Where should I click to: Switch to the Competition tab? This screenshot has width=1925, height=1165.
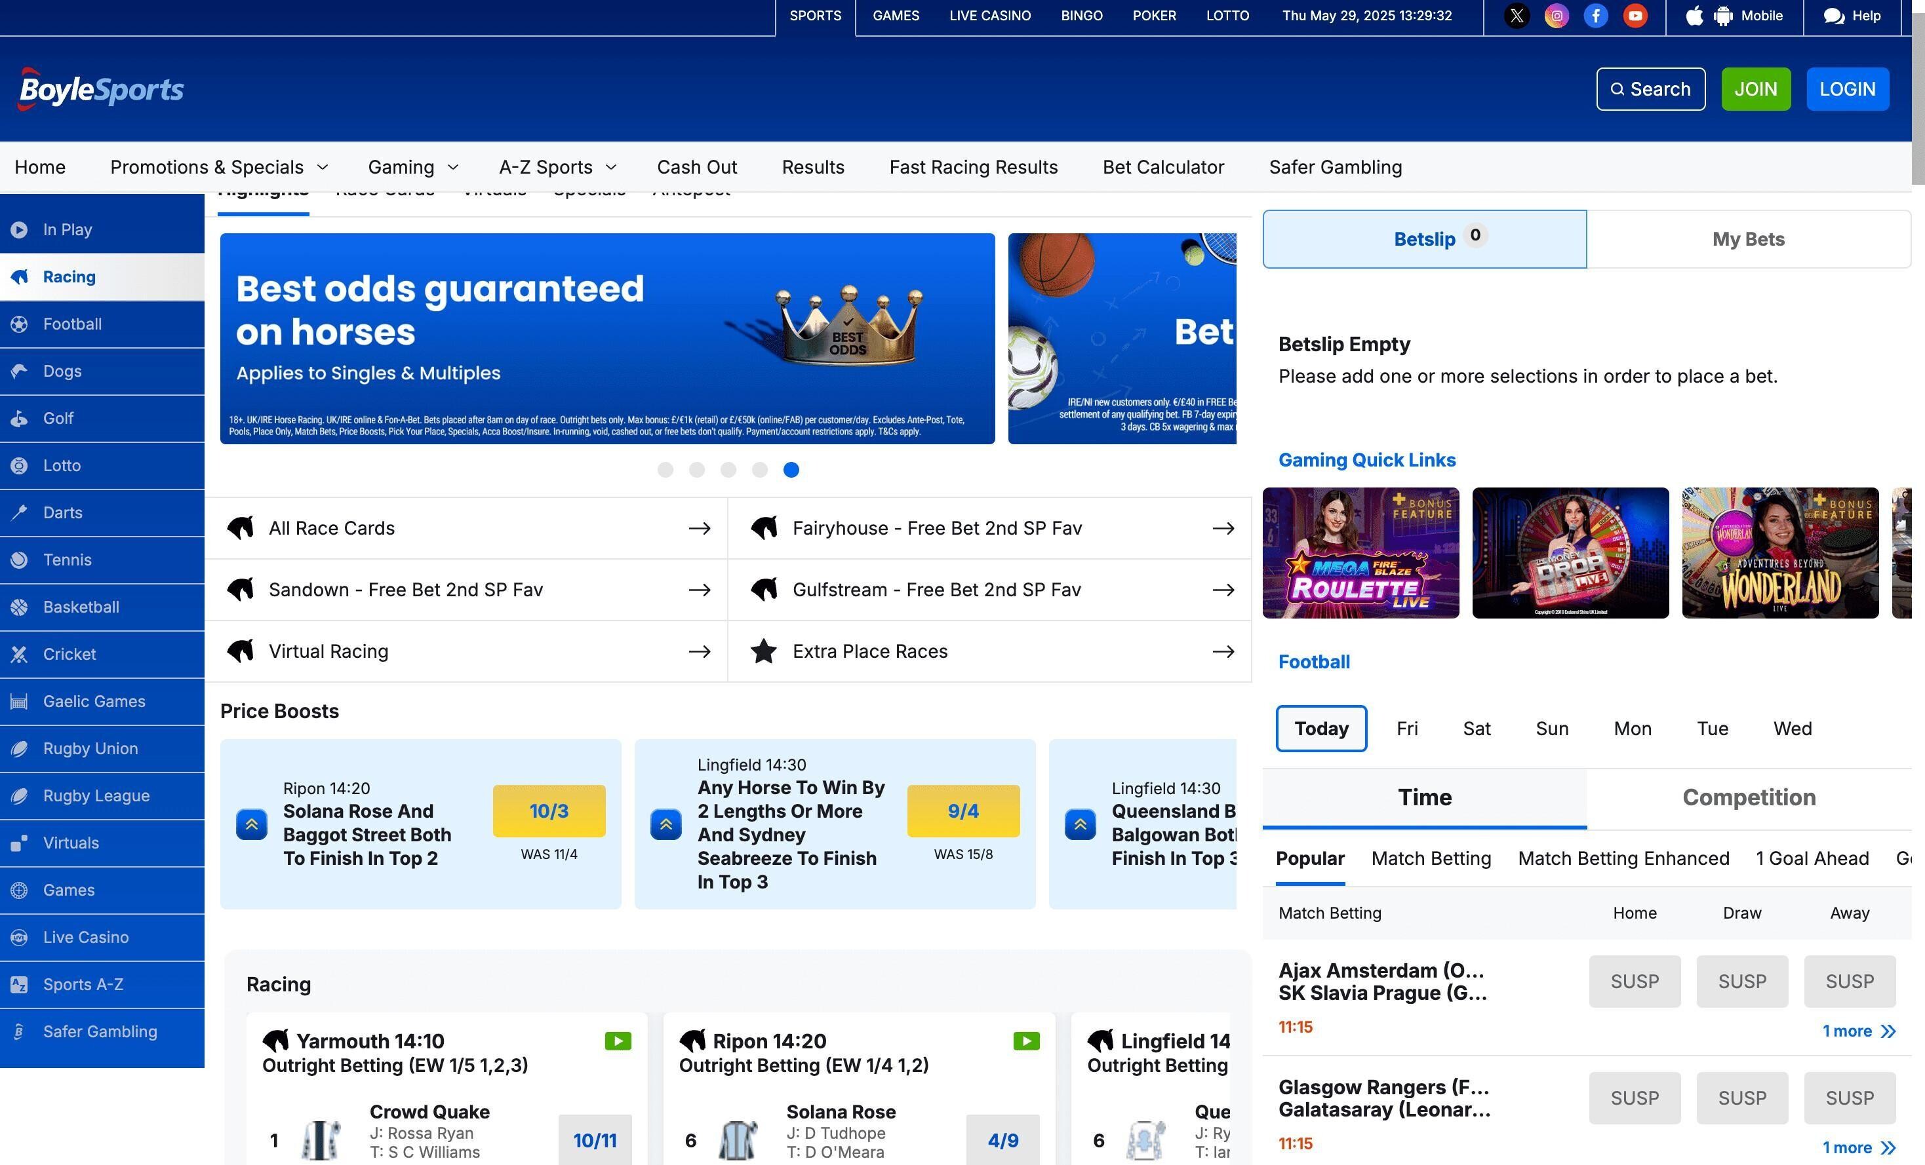click(x=1749, y=797)
